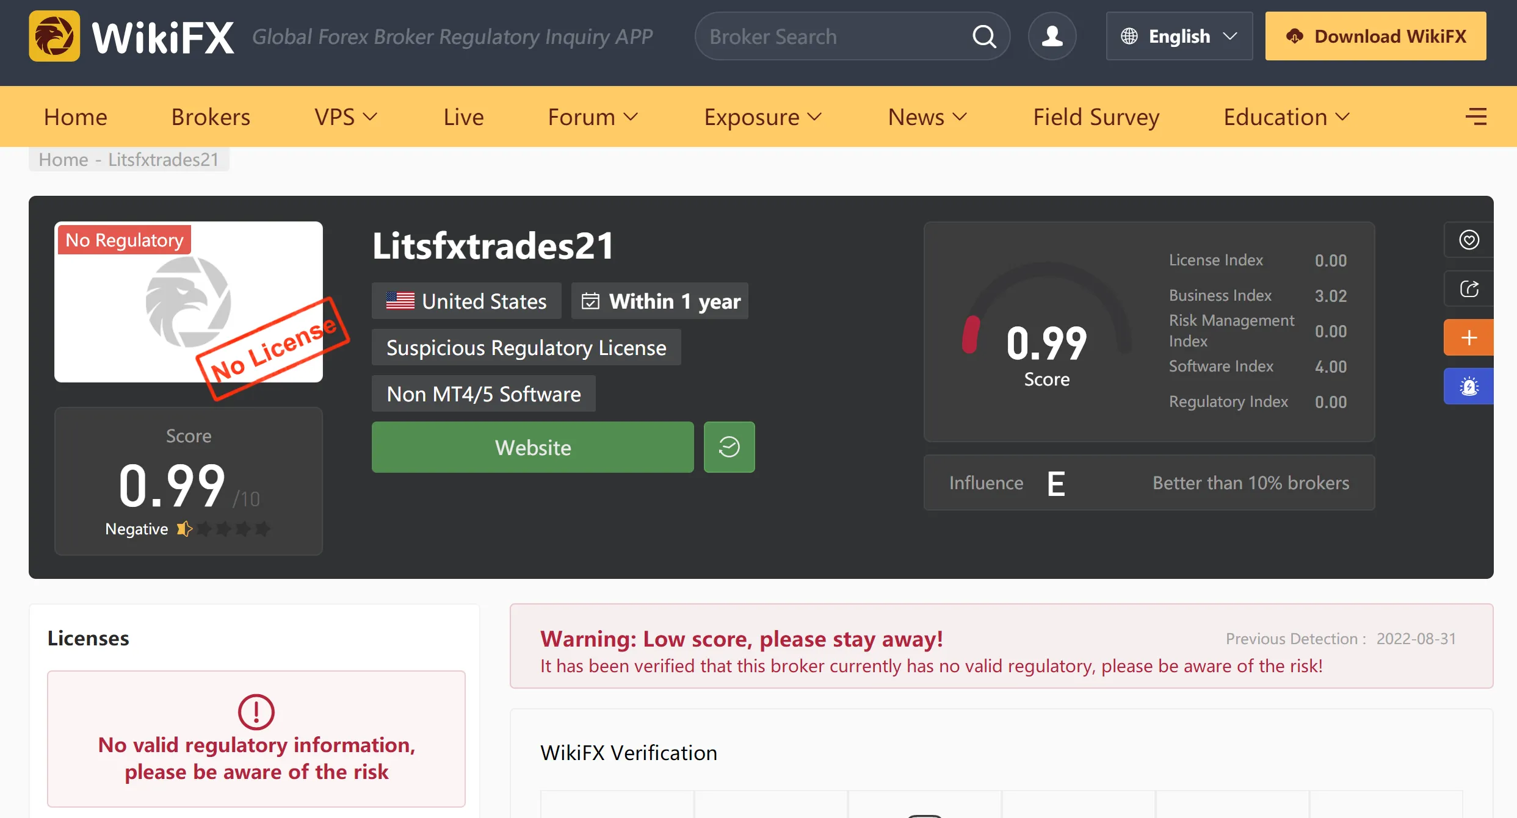Open the Brokers nav item

click(211, 117)
